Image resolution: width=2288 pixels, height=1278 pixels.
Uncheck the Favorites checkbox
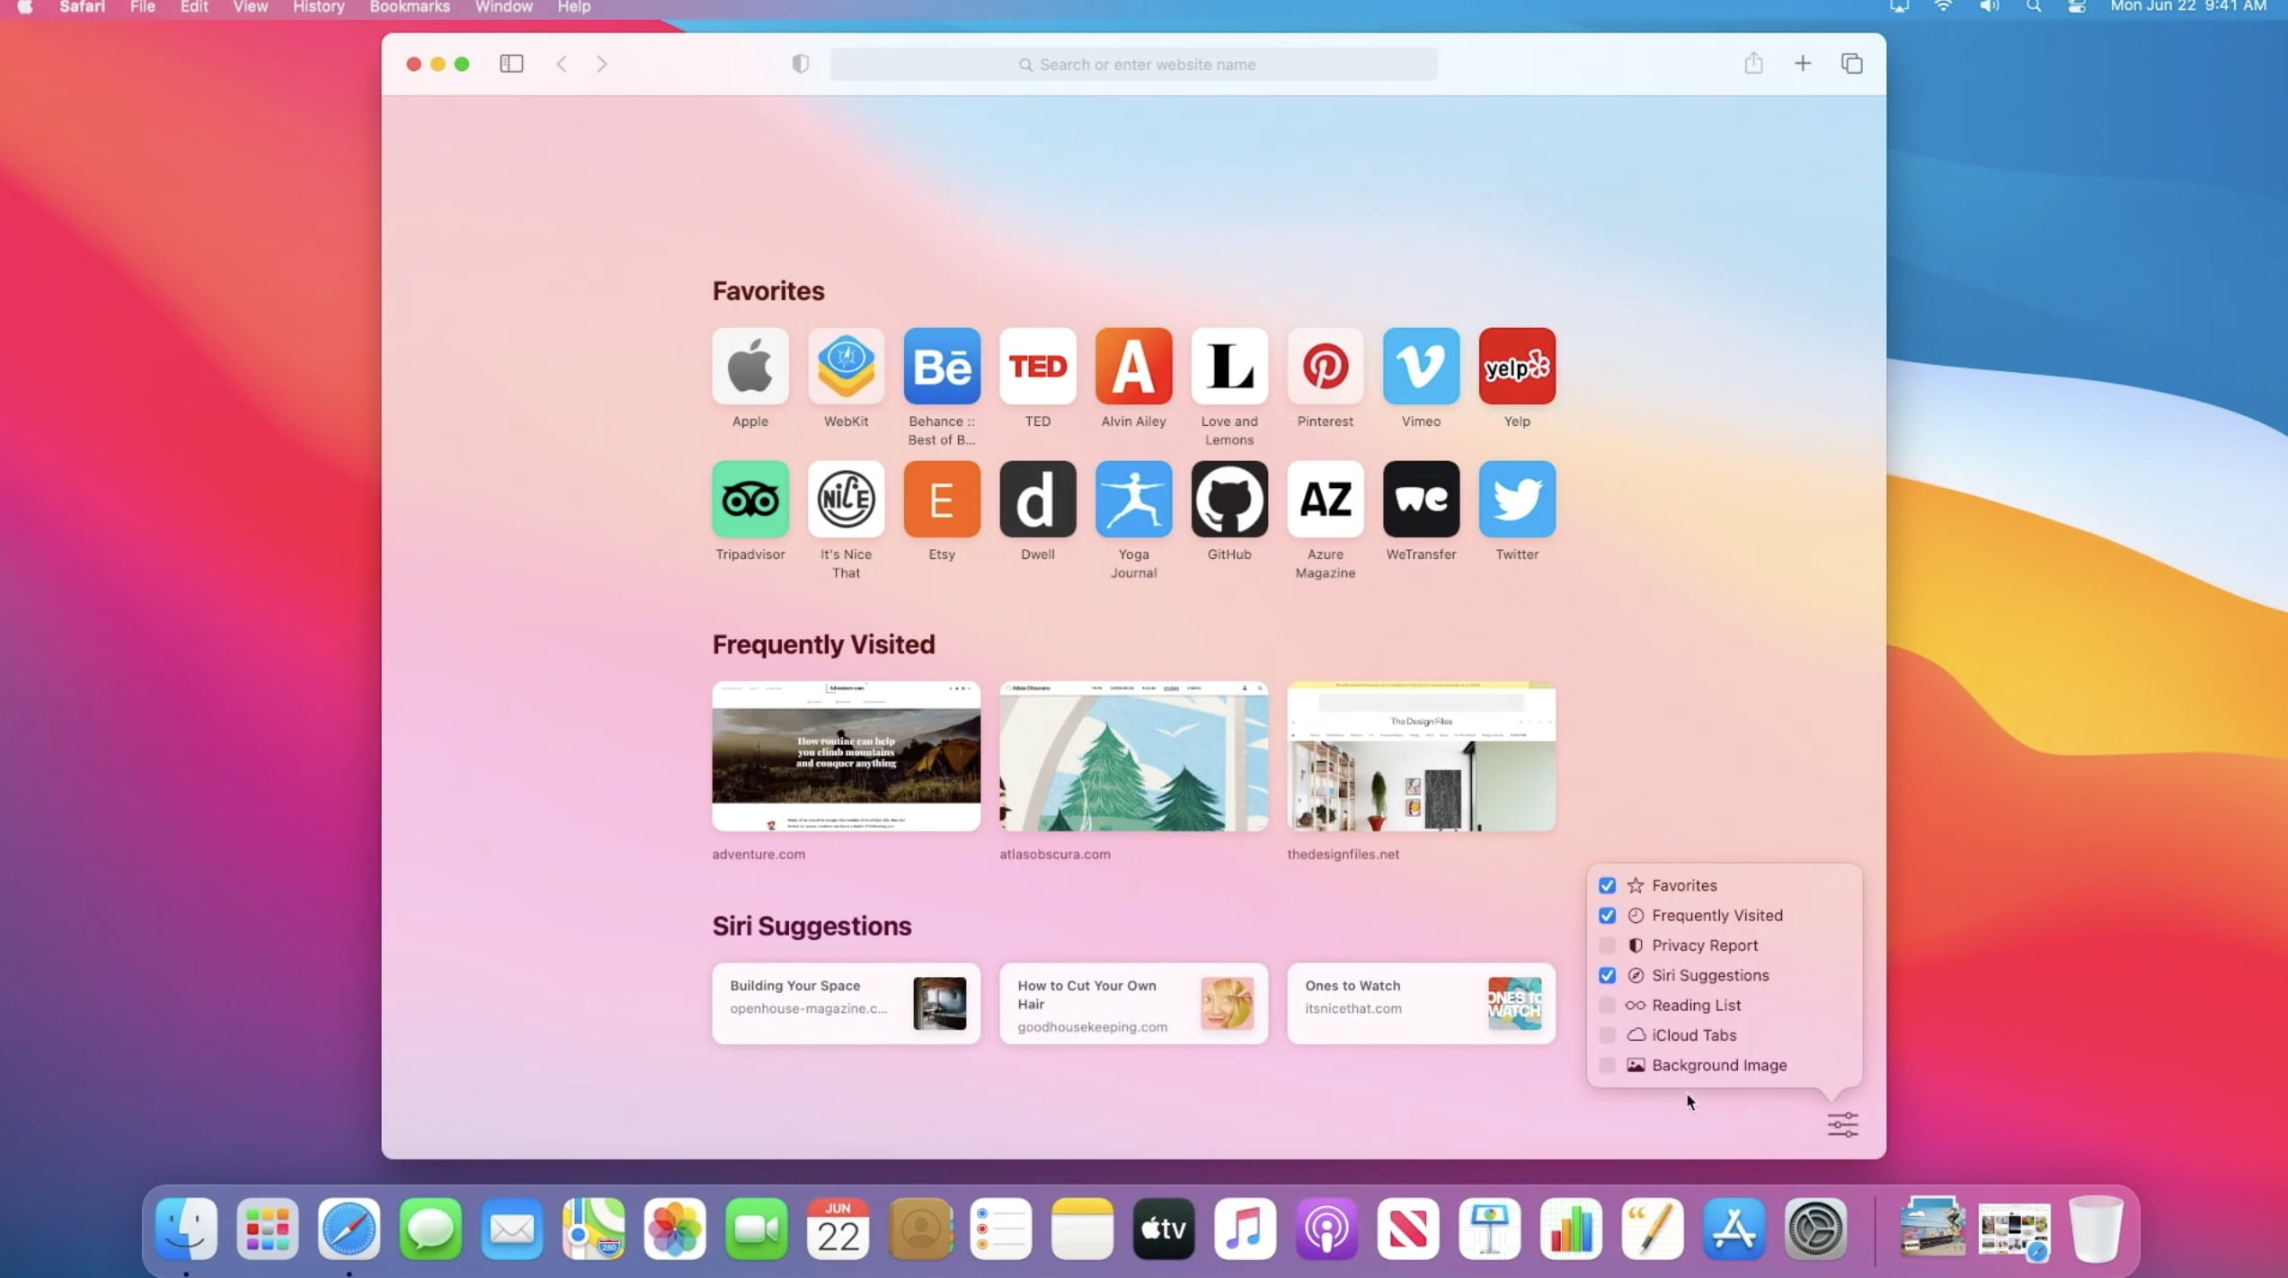point(1607,885)
